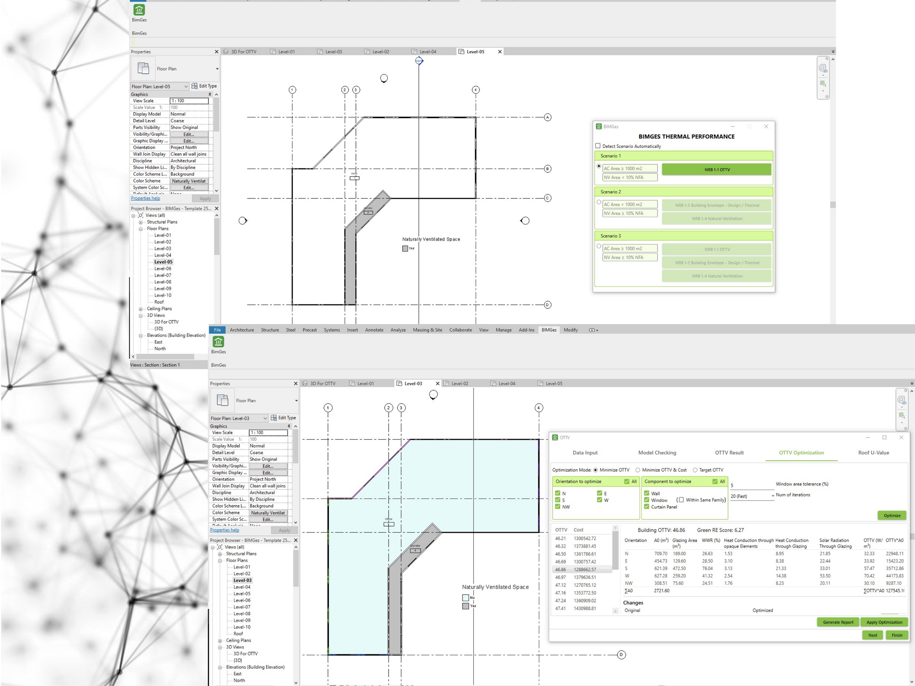Open 2D navigation wheel in upper view
The width and height of the screenshot is (915, 686).
823,68
